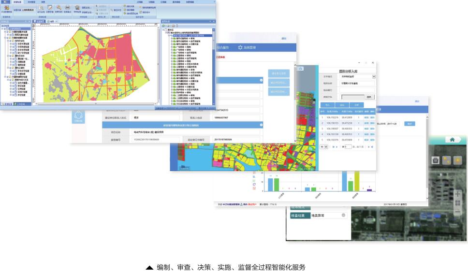The width and height of the screenshot is (468, 273).
Task: Click the GIS map horizontal scrollbar
Action: click(96, 103)
